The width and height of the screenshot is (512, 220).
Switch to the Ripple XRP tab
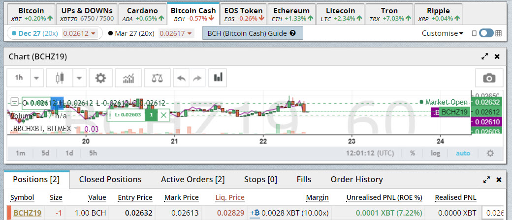[438, 14]
